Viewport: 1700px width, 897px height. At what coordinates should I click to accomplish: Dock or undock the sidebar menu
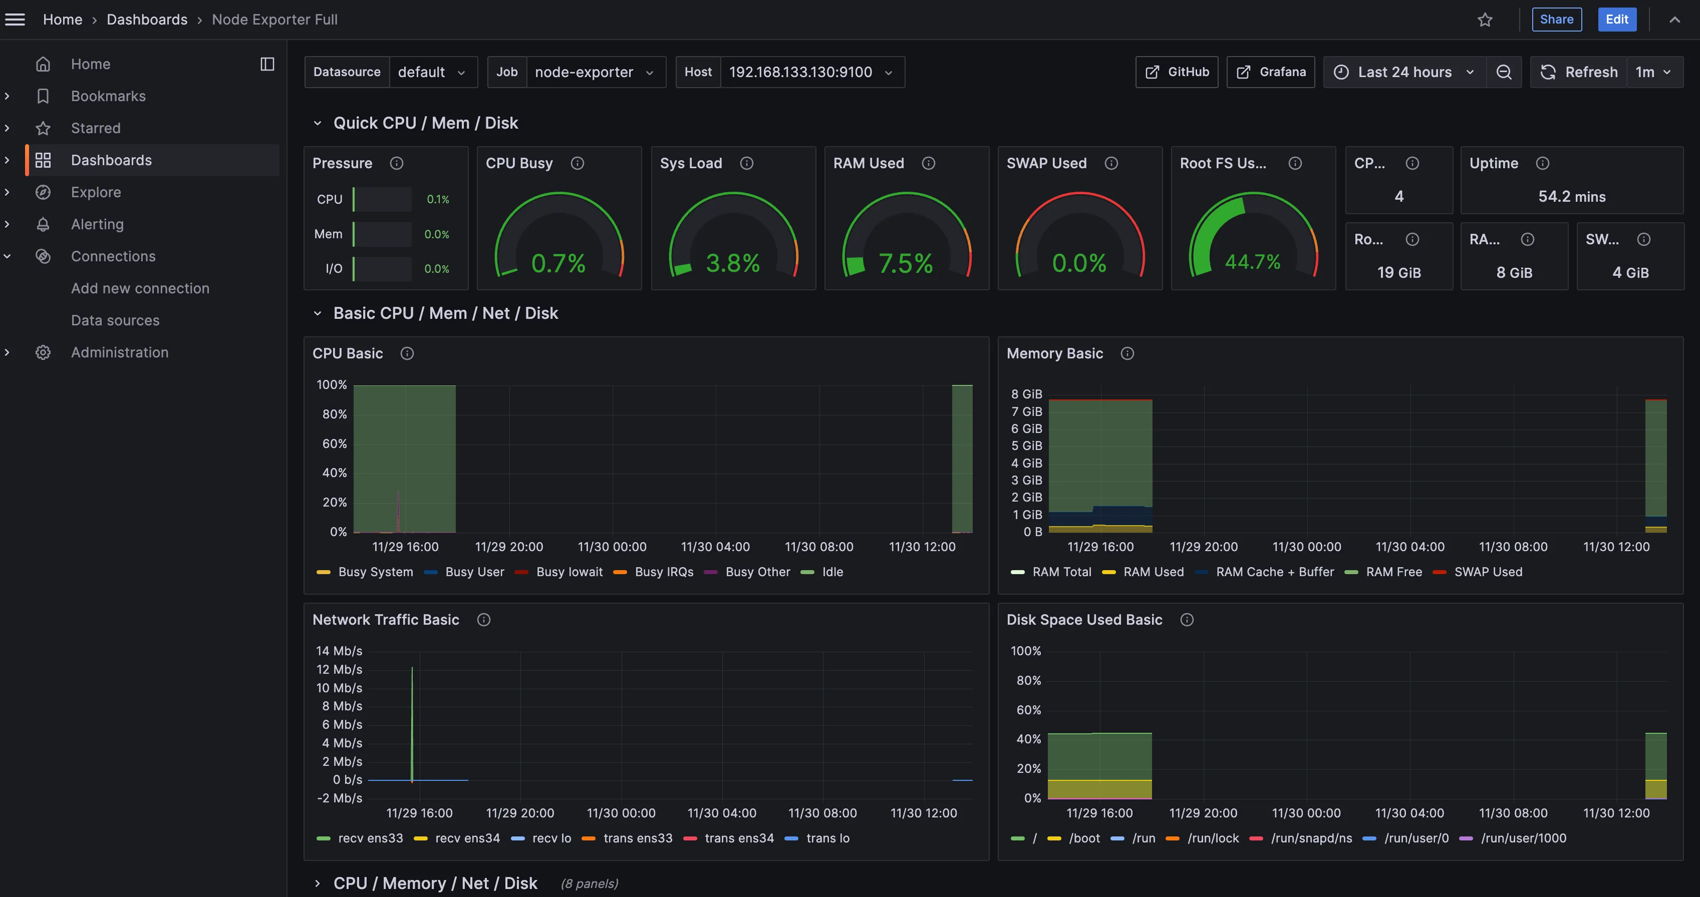pos(267,64)
